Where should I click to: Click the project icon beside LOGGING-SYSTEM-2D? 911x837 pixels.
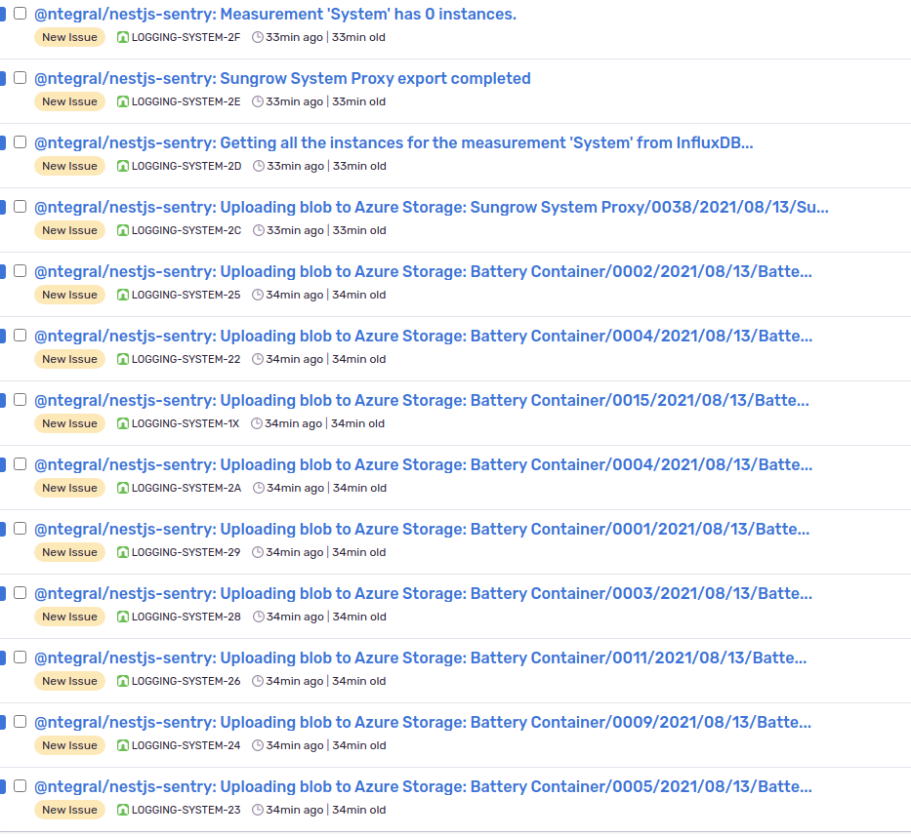(123, 166)
